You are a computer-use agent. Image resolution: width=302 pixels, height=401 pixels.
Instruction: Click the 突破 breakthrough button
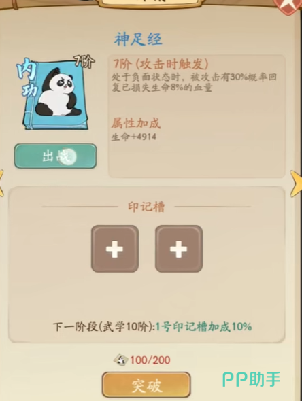146,385
